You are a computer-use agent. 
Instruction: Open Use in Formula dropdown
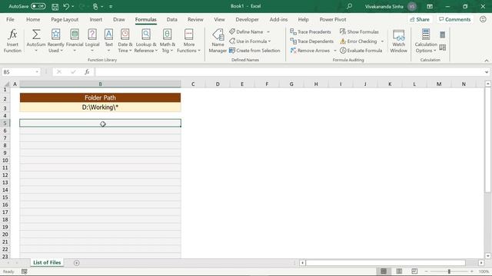pyautogui.click(x=250, y=41)
